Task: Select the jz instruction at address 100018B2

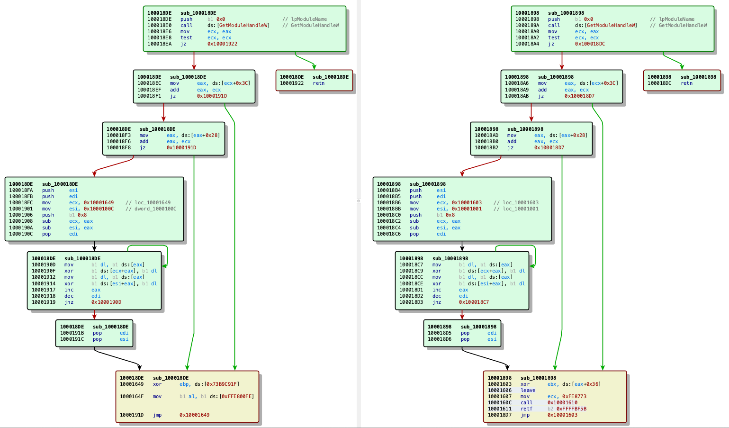Action: (x=520, y=148)
